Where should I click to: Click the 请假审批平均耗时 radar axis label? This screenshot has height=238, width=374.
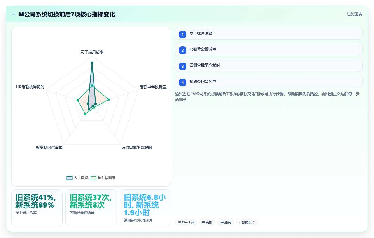point(137,147)
